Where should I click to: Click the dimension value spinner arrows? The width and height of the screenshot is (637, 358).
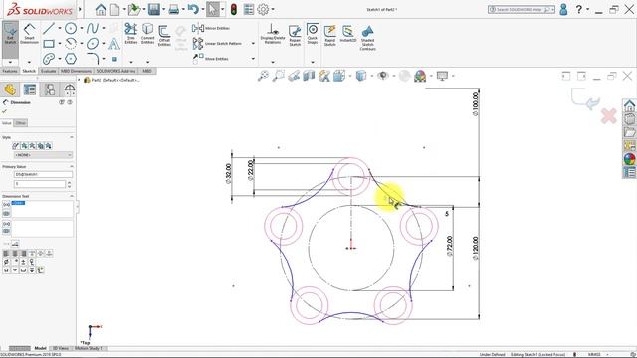pyautogui.click(x=69, y=184)
